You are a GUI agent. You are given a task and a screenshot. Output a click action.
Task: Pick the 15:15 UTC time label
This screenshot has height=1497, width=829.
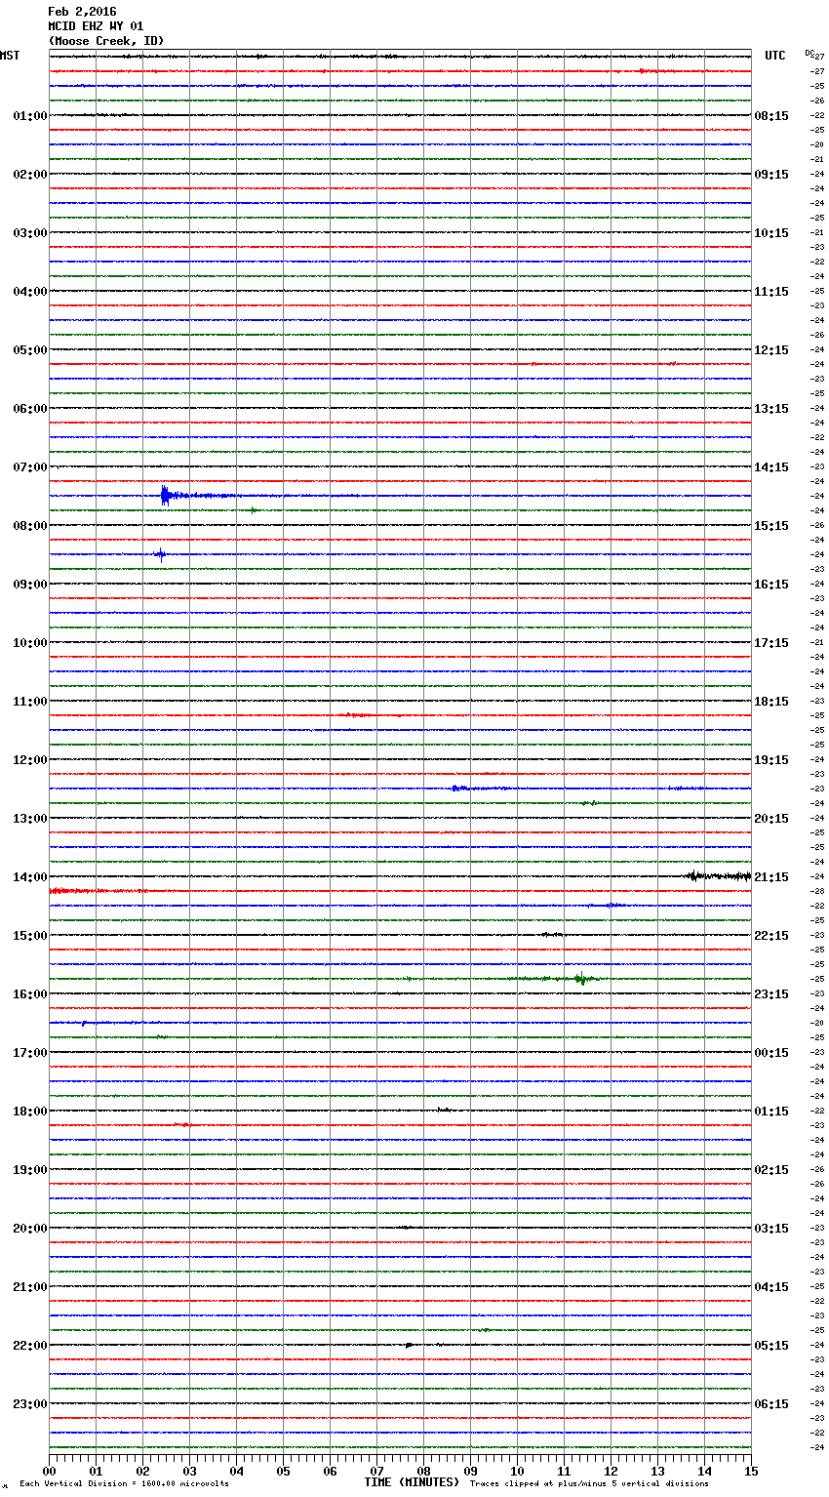(771, 526)
